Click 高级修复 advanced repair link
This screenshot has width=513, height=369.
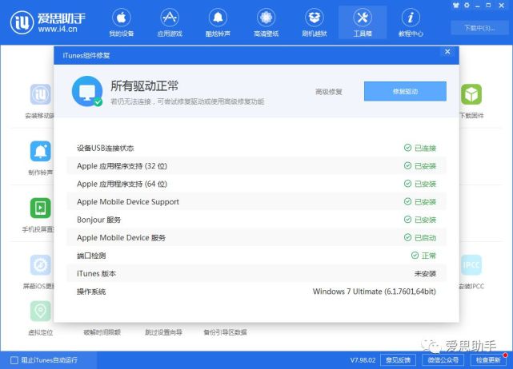point(328,92)
